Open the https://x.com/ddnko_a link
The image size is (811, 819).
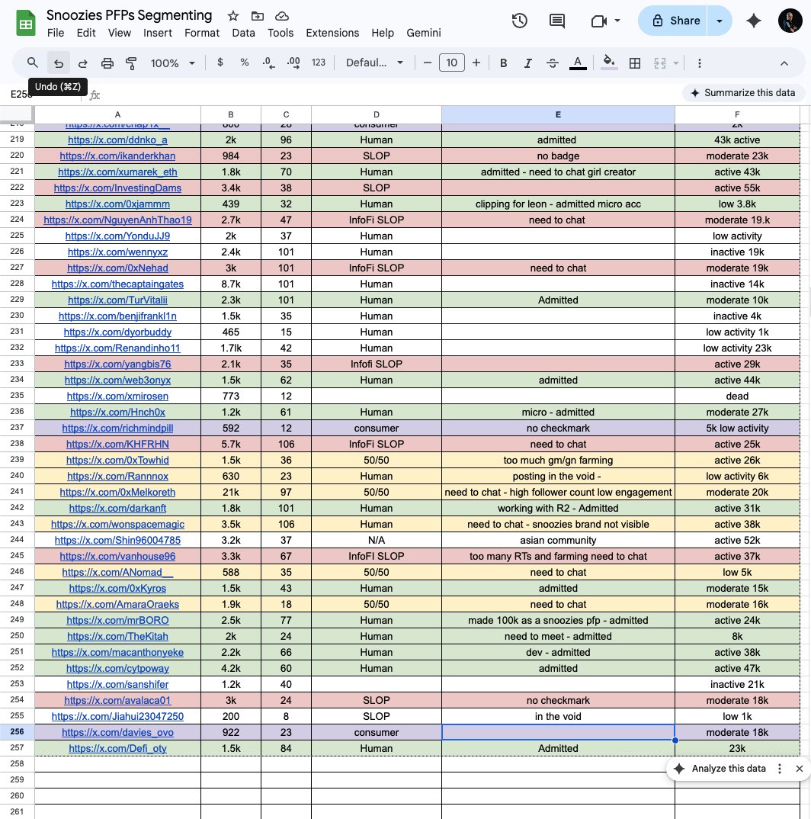(x=117, y=140)
